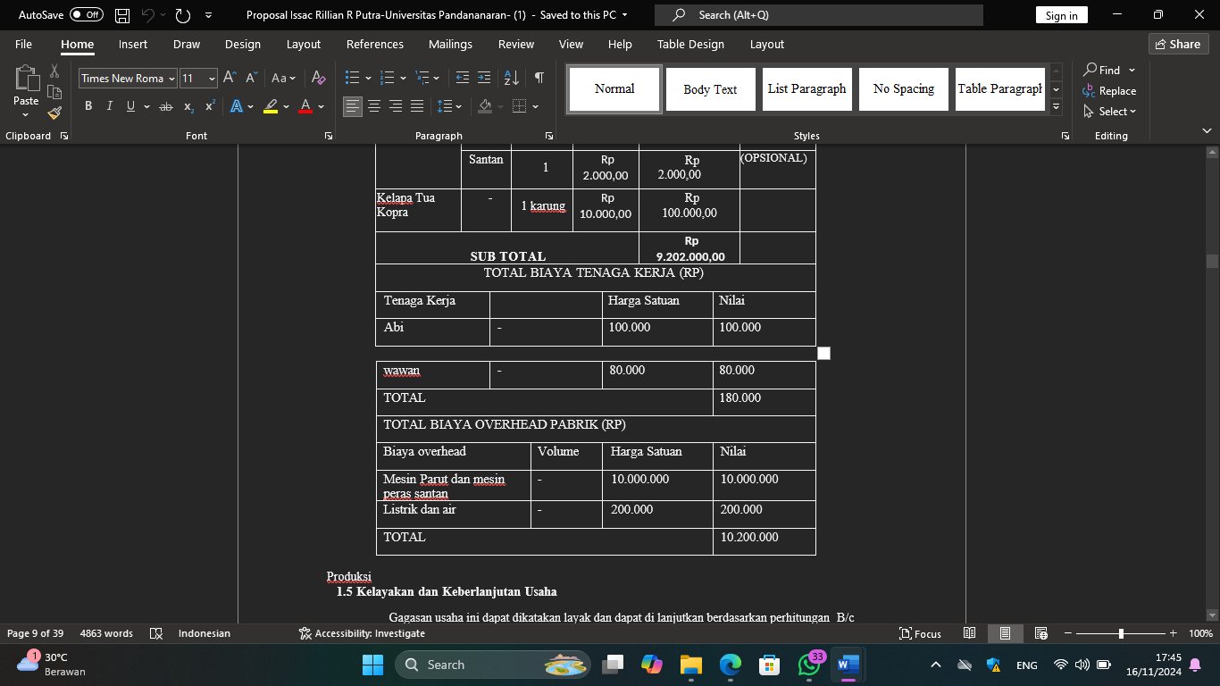
Task: Open the font size dropdown
Action: coord(212,79)
